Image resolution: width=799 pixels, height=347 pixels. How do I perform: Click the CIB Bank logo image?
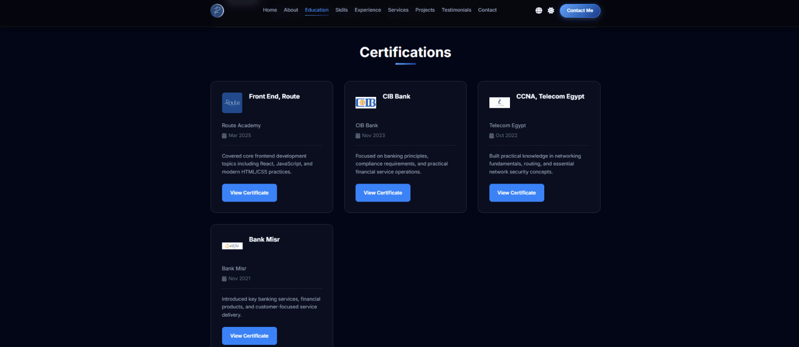tap(365, 103)
